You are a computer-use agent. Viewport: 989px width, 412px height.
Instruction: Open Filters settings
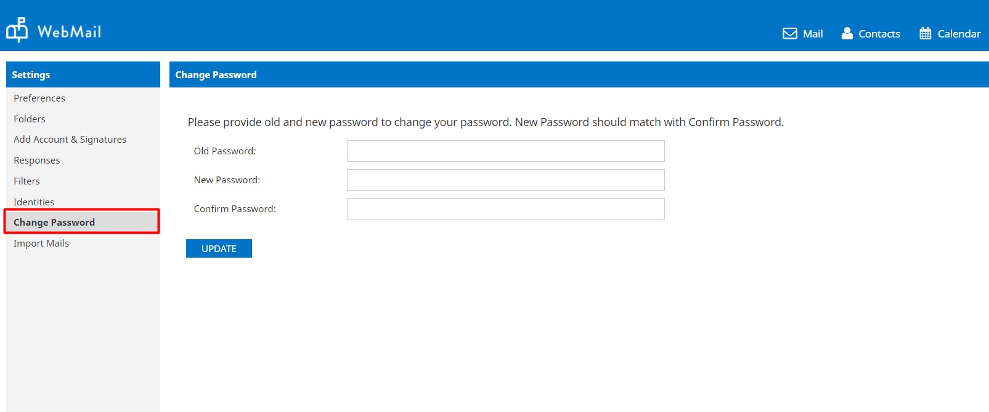click(x=26, y=181)
